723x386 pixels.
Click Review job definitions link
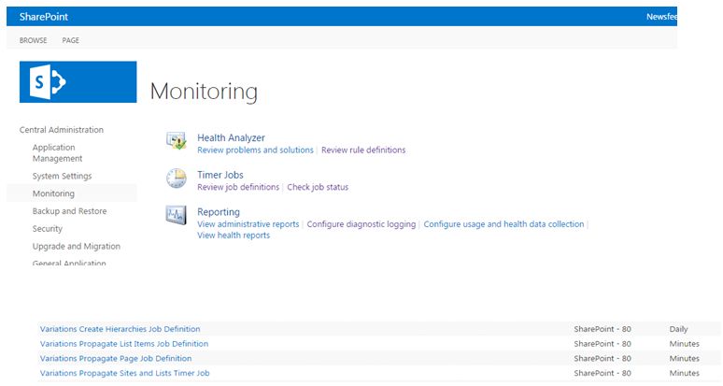coord(238,187)
